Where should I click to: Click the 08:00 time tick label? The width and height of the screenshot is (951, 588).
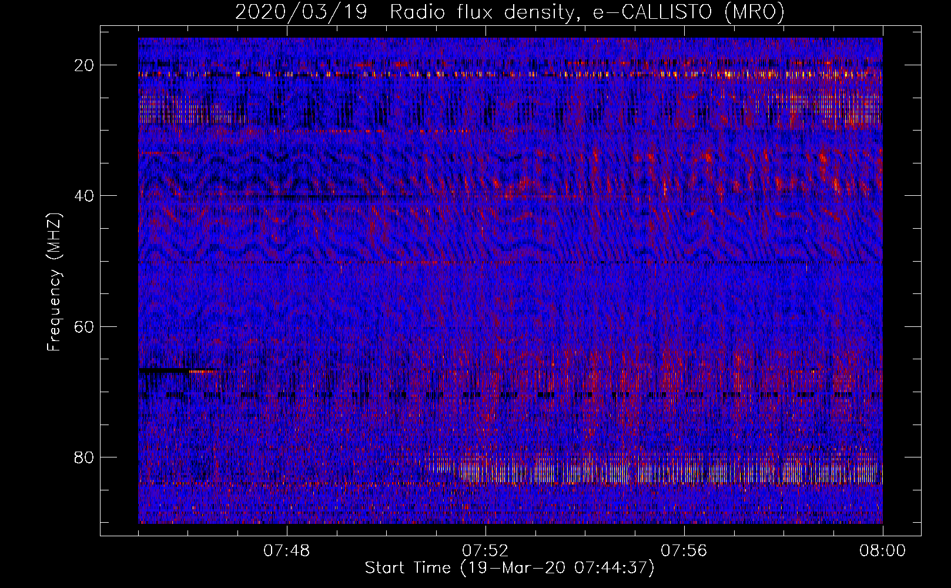click(x=882, y=551)
